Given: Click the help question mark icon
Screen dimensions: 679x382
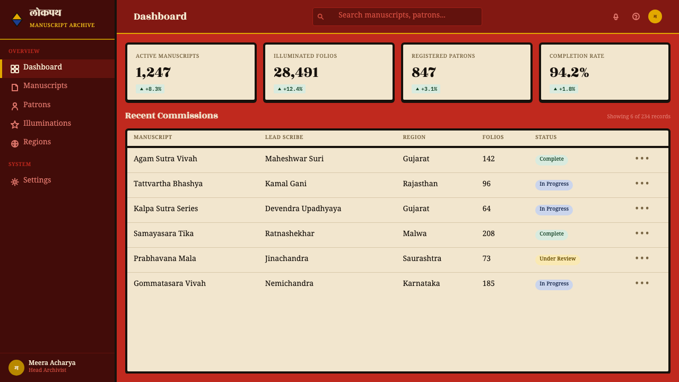Looking at the screenshot, I should (x=636, y=16).
